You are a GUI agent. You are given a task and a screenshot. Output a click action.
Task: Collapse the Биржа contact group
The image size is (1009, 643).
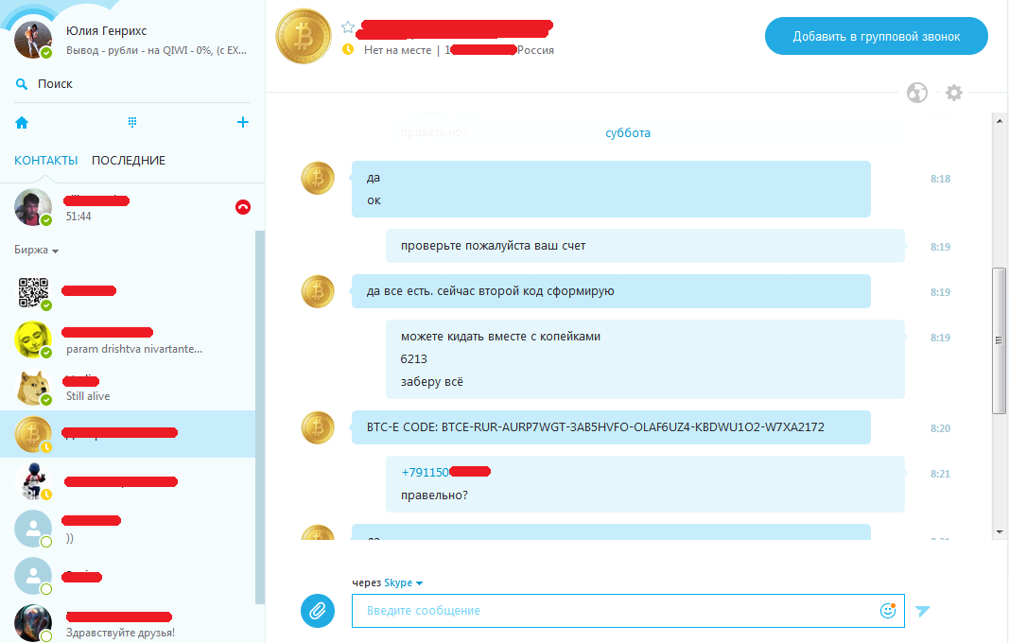pyautogui.click(x=37, y=250)
